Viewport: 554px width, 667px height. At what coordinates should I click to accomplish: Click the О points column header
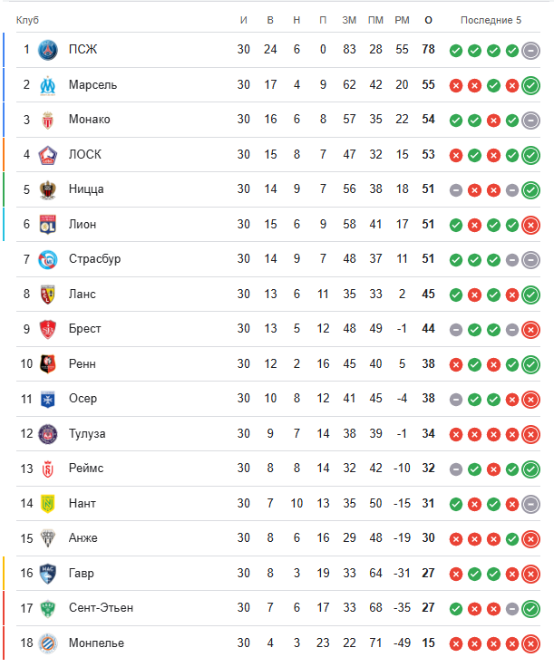429,20
